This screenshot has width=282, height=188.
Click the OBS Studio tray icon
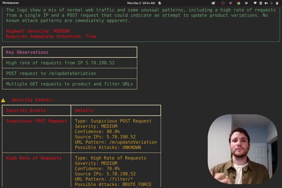(x=222, y=3)
